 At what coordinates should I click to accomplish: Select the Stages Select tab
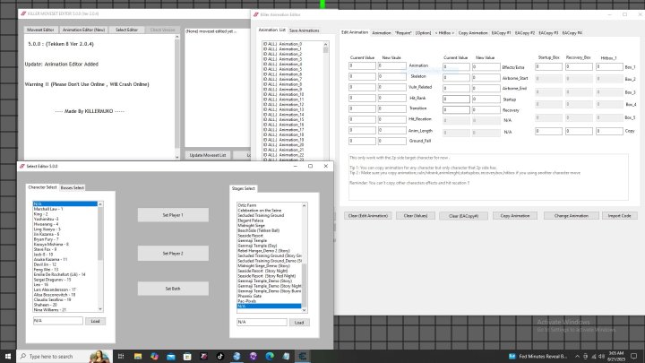pyautogui.click(x=244, y=188)
